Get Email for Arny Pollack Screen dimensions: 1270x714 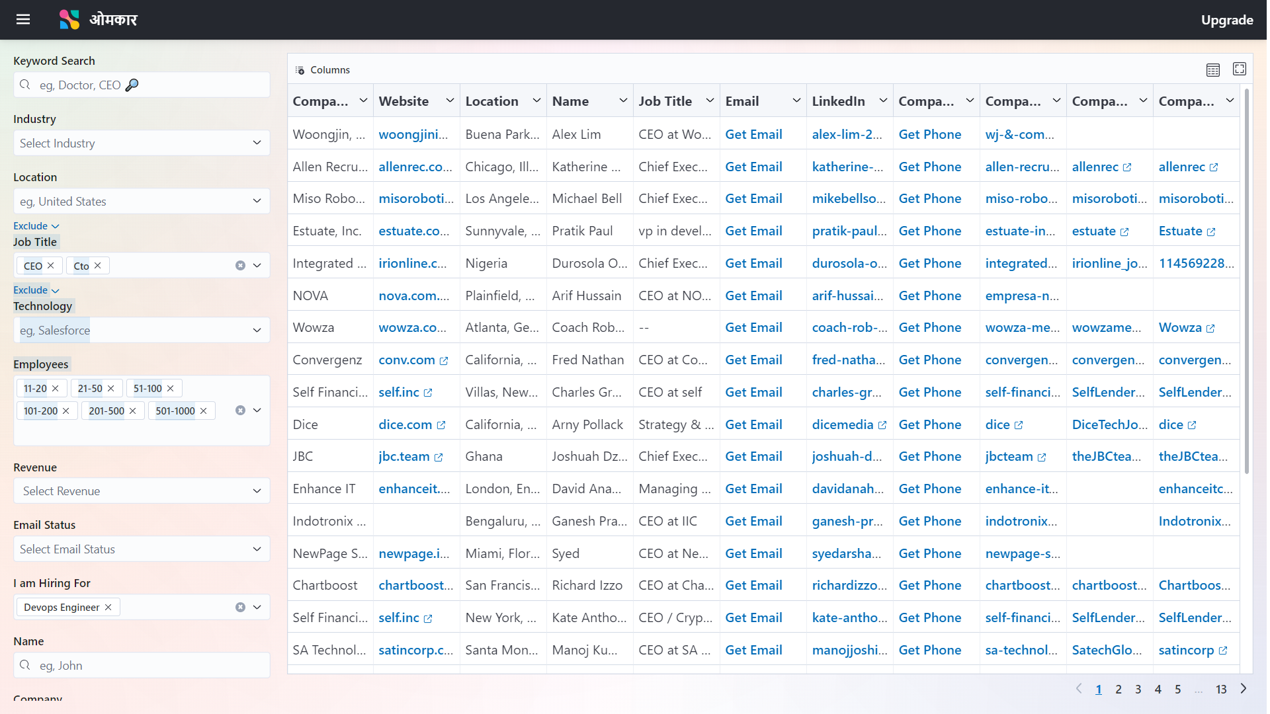click(753, 425)
